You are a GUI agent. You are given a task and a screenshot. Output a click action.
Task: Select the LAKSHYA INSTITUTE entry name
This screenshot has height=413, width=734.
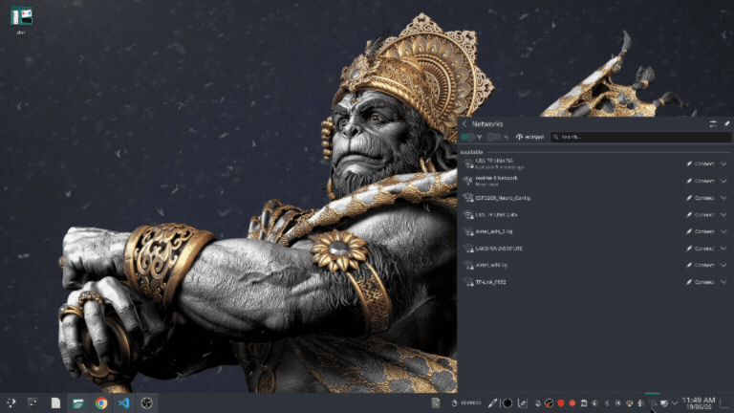[499, 249]
